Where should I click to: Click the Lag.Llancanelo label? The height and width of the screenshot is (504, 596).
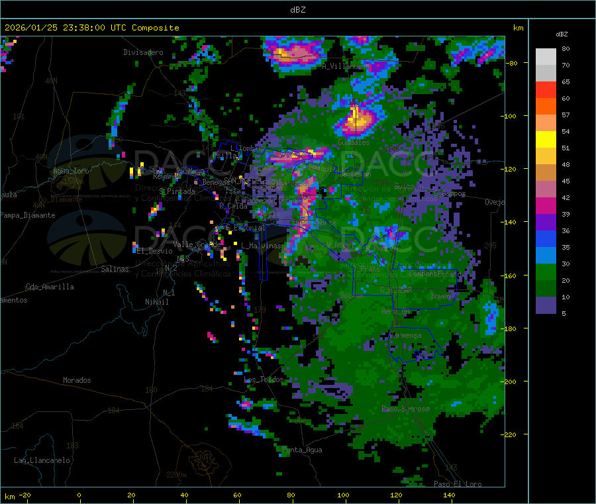pos(42,460)
